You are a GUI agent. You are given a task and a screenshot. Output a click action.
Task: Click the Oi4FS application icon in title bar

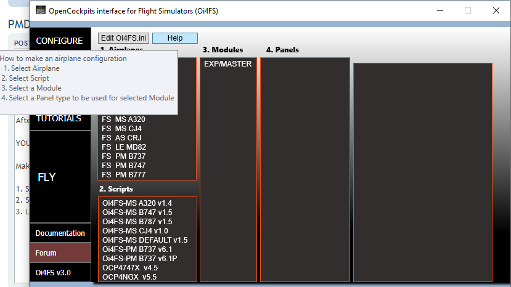[41, 10]
